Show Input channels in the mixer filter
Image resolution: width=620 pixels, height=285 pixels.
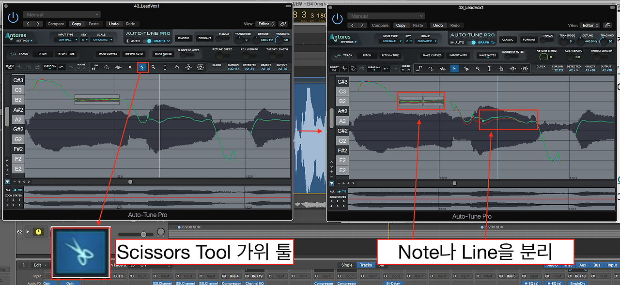[x=612, y=265]
